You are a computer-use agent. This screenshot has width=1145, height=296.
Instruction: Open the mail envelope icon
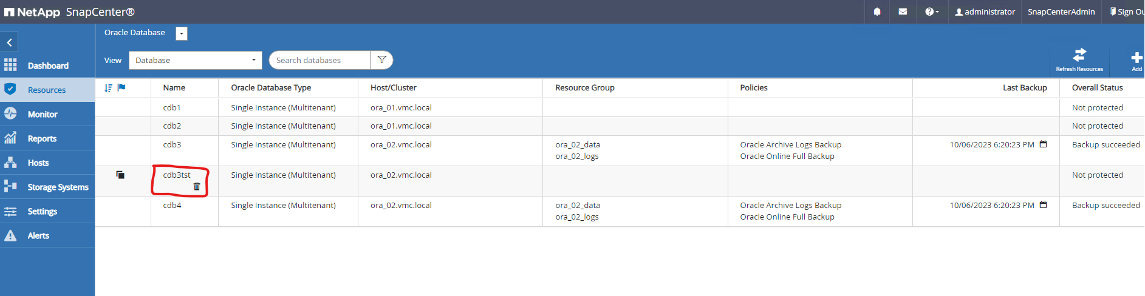coord(903,12)
